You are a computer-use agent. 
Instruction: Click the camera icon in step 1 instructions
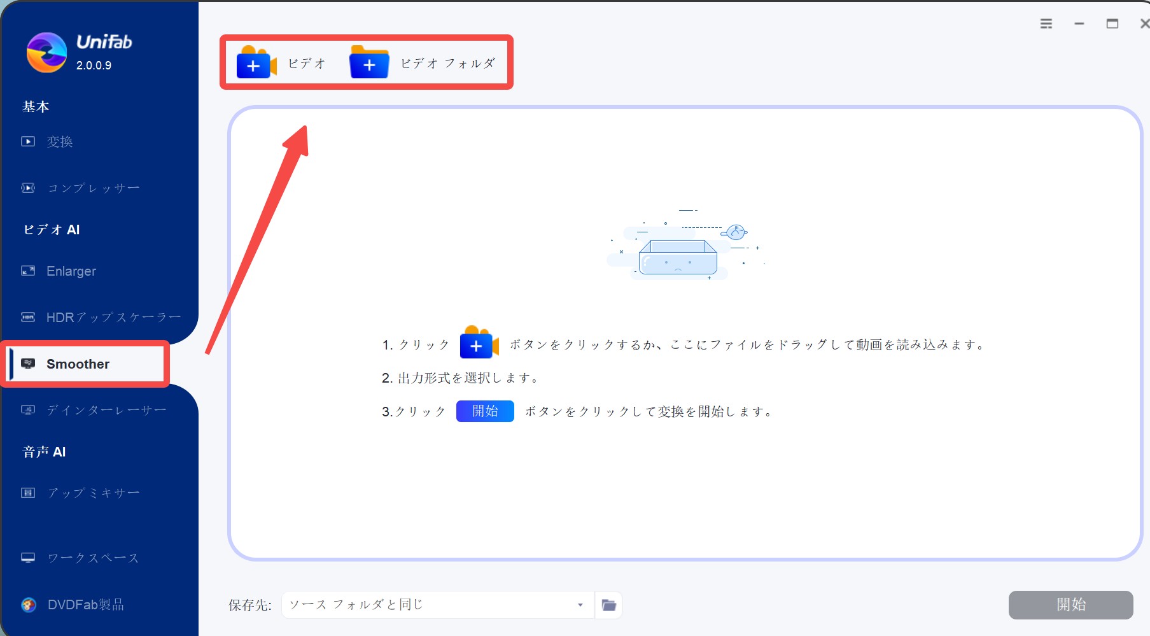(x=479, y=343)
